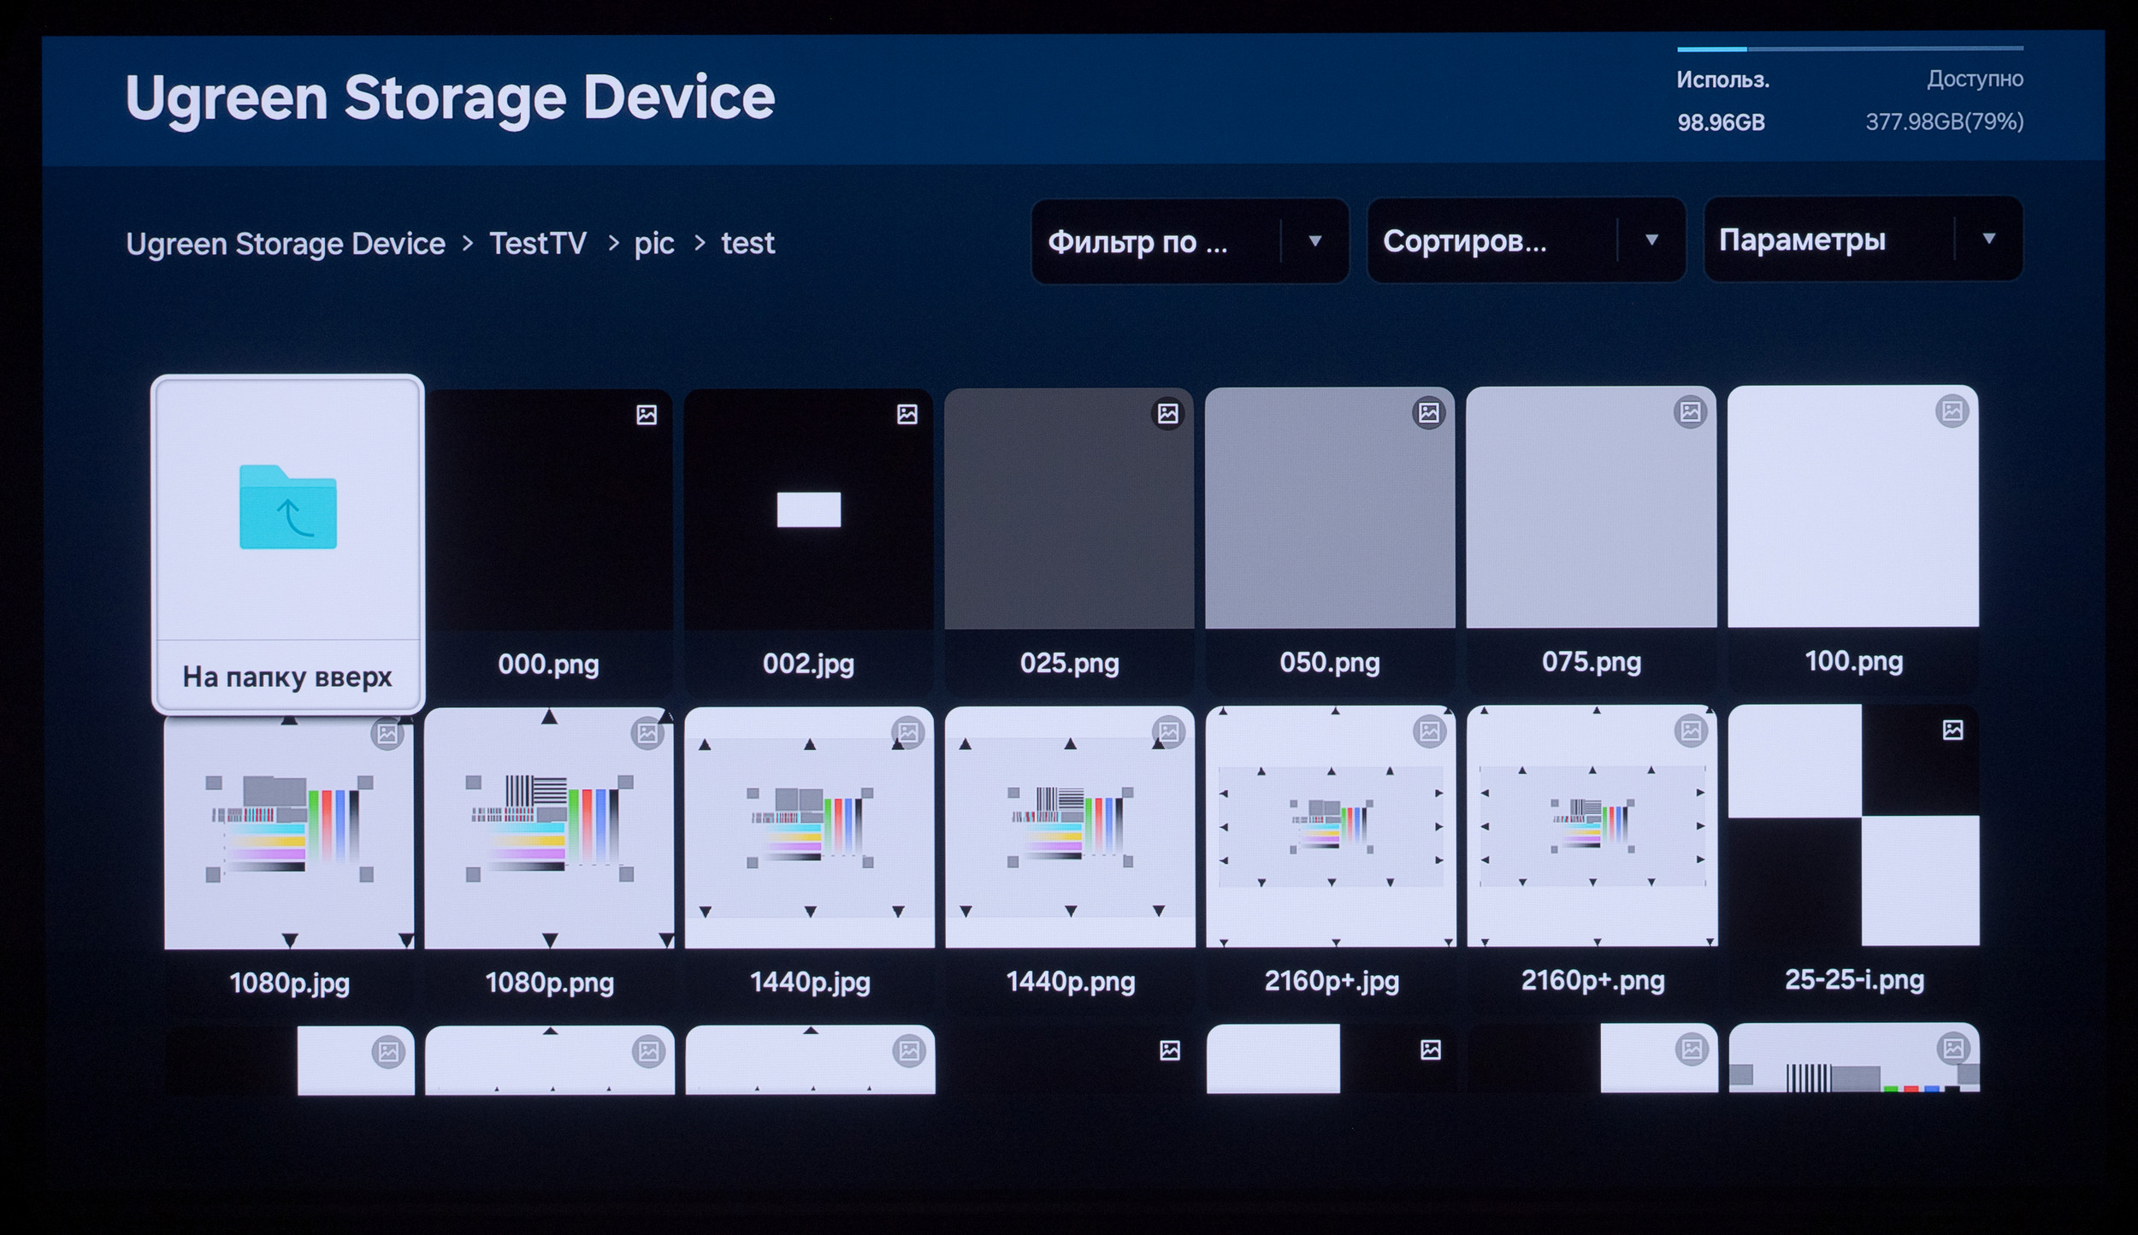Open the Сортиров... sort dropdown

[1525, 240]
